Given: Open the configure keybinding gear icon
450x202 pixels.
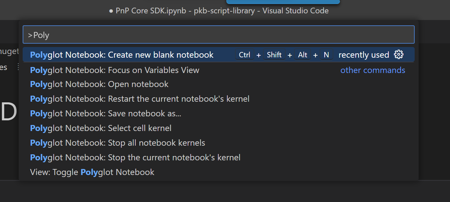Looking at the screenshot, I should 399,55.
